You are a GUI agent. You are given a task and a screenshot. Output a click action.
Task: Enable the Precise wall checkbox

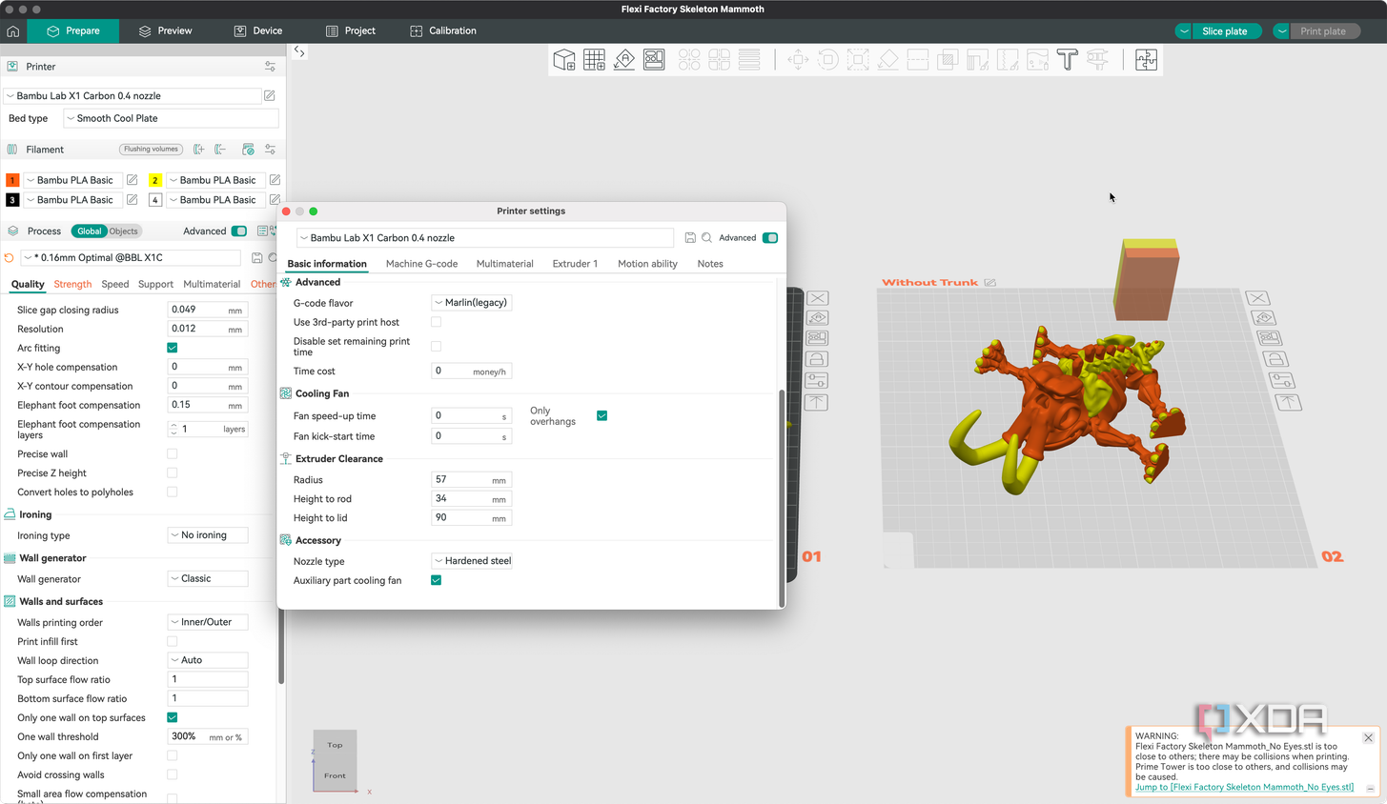click(x=173, y=454)
